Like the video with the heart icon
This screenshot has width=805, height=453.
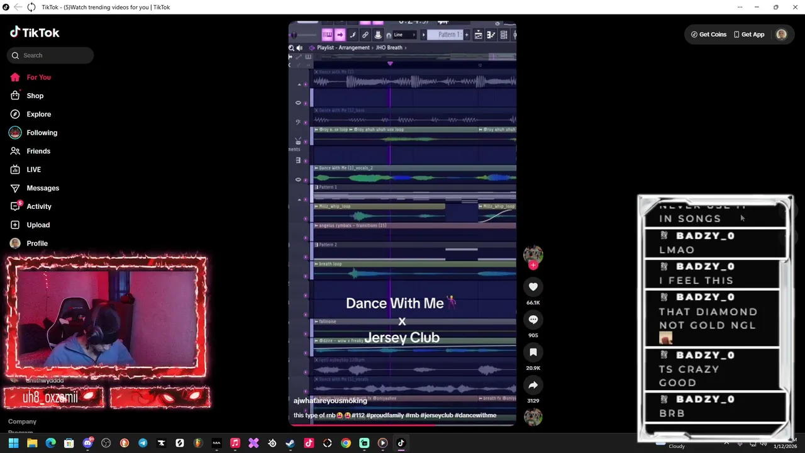[x=533, y=287]
